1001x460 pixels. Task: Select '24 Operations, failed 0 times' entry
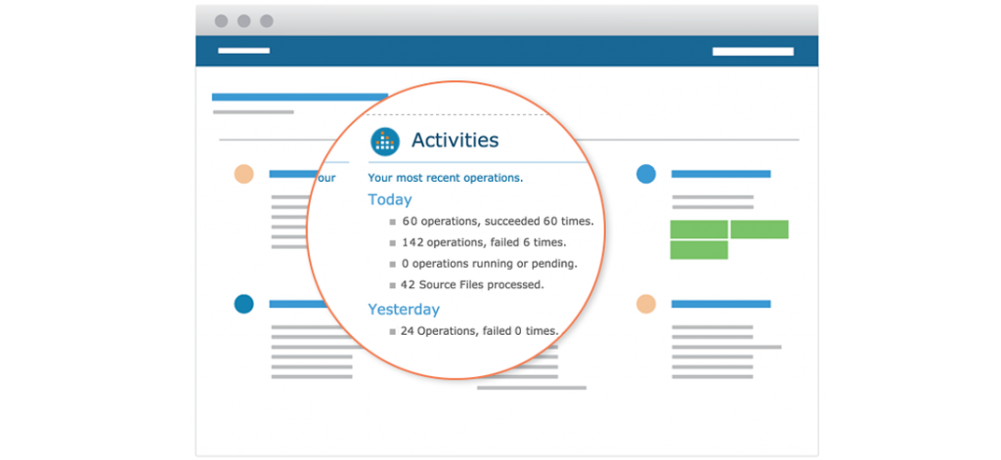coord(479,331)
